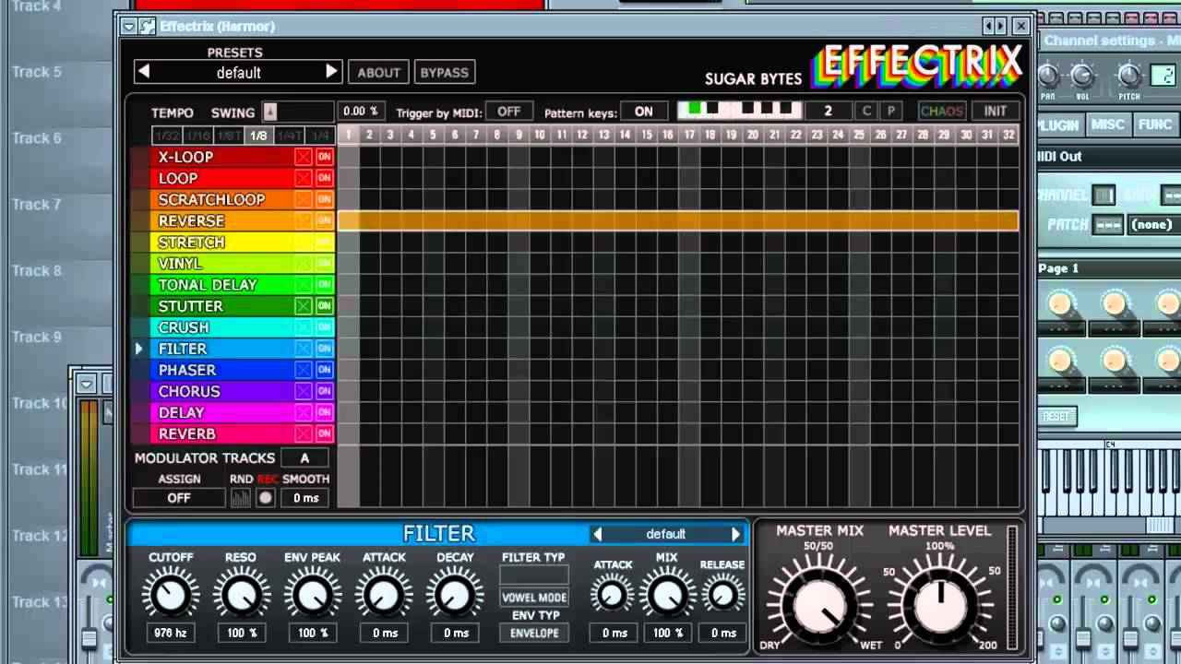Select the 1/4 tempo division
1181x664 pixels.
point(320,136)
